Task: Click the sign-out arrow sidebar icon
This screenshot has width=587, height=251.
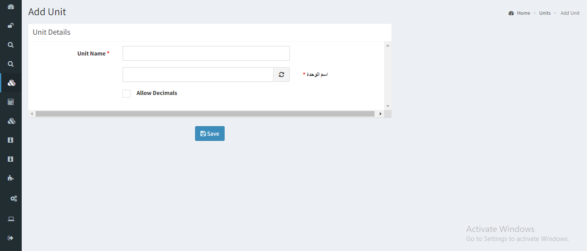Action: pos(11,238)
